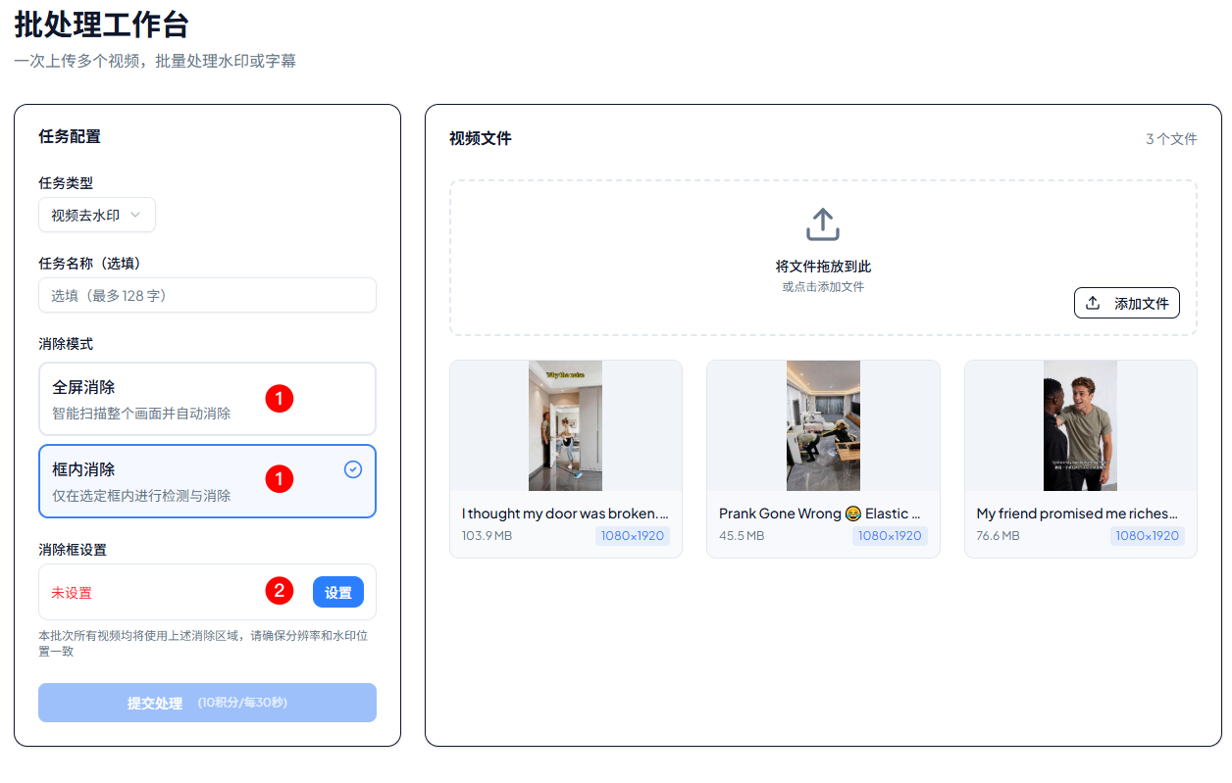
Task: Click the checkmark icon on 框内消除 card
Action: click(x=353, y=469)
